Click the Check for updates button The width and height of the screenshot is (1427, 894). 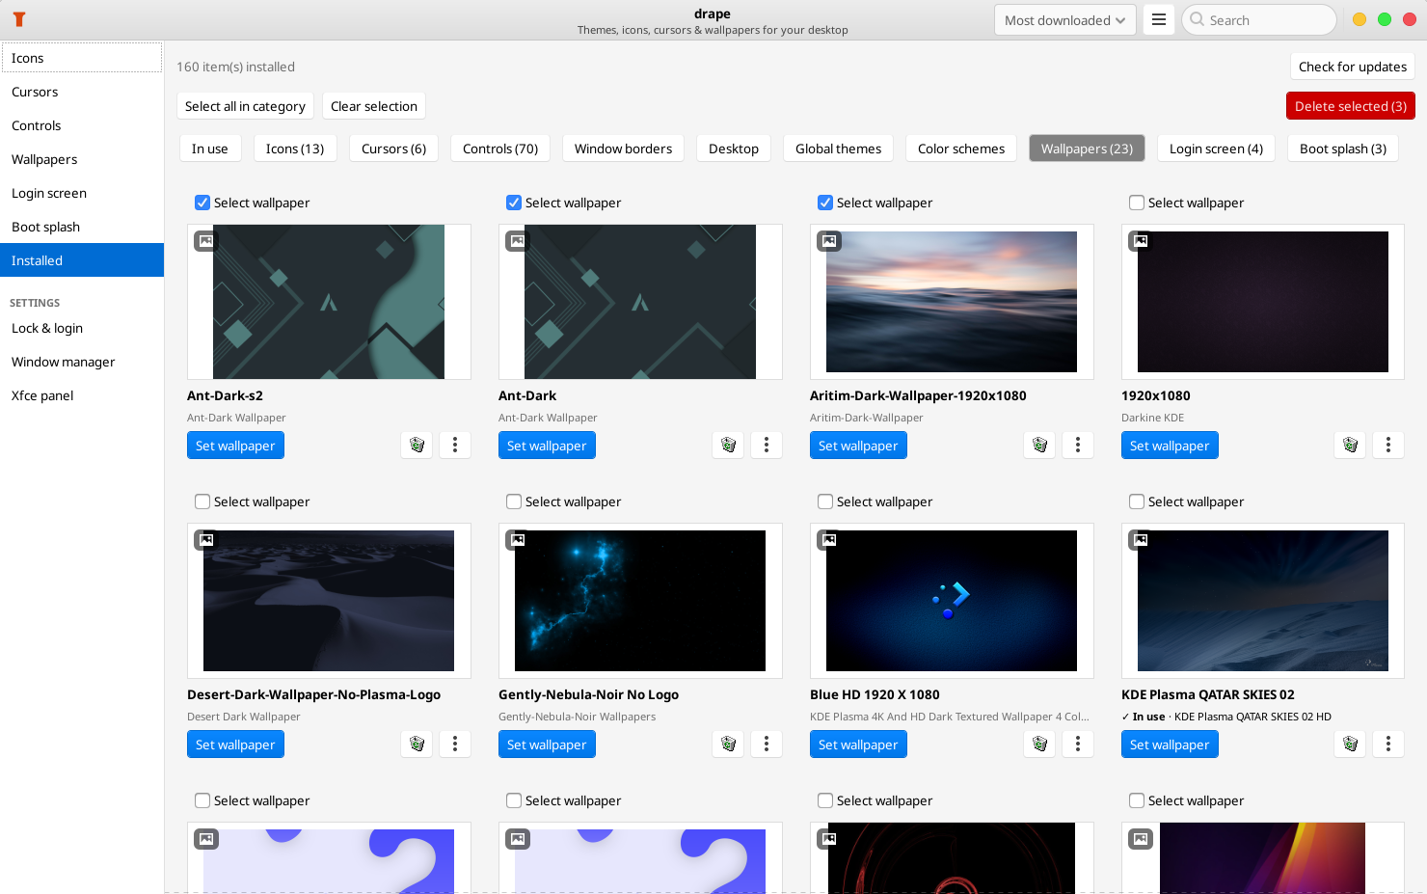[1353, 67]
